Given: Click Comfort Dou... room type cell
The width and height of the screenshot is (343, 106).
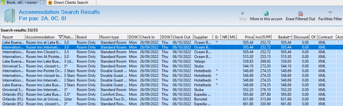Looking at the screenshot, I should tap(113, 94).
